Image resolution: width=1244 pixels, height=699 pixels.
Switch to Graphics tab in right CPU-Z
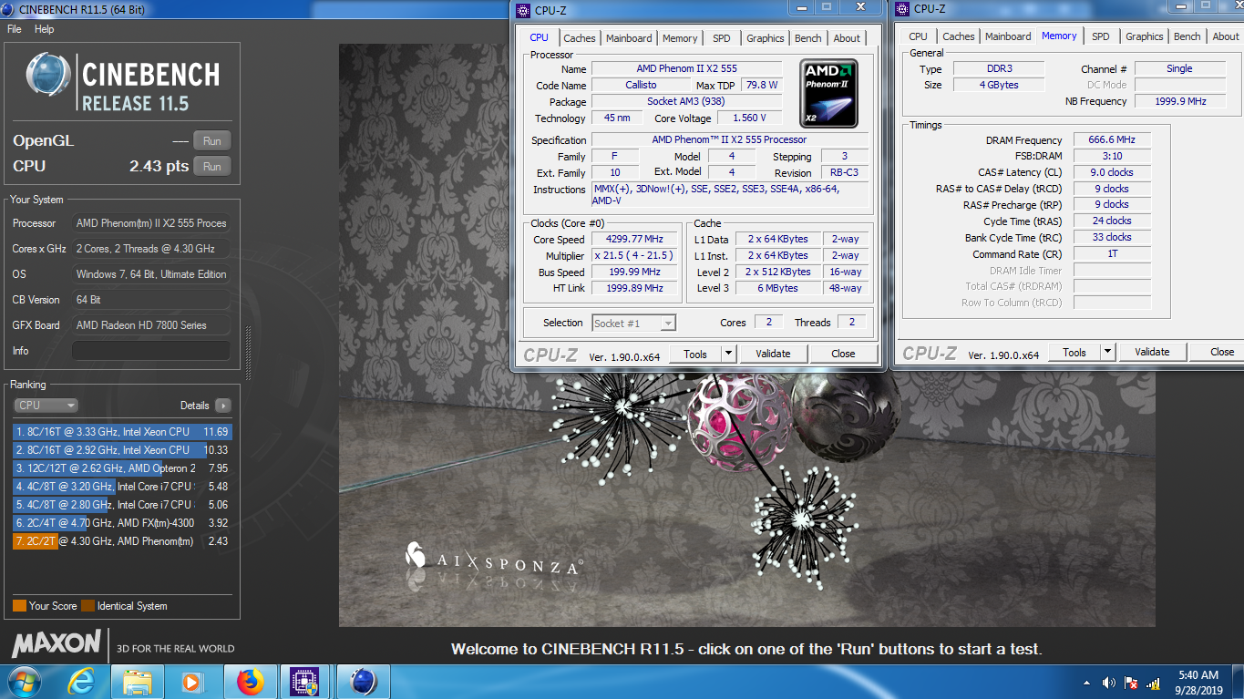point(1144,36)
